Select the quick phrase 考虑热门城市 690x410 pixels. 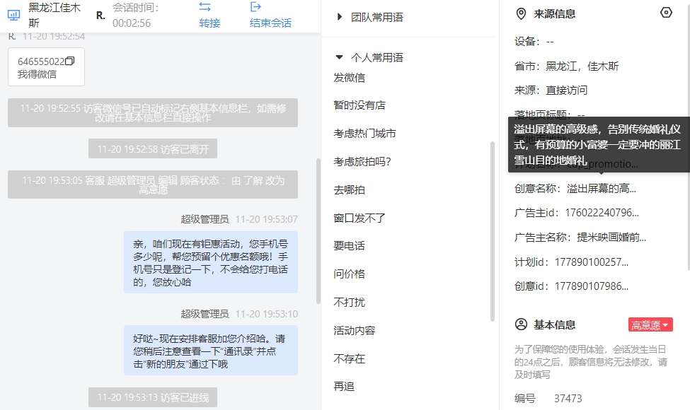coord(364,134)
